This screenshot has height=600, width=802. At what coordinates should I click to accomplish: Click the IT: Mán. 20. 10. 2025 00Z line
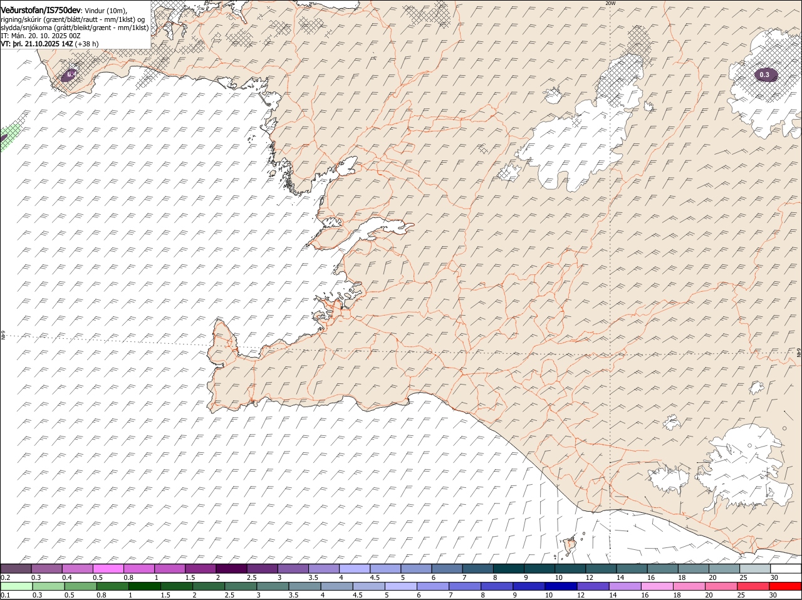[41, 36]
